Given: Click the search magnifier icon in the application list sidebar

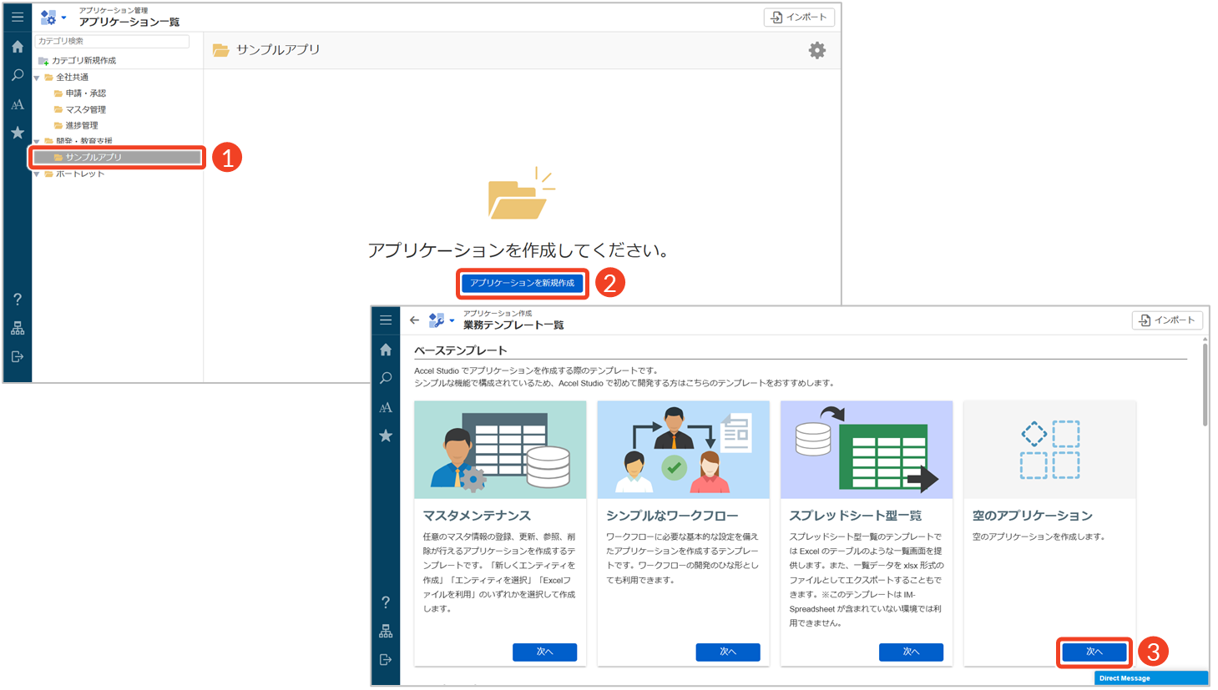Looking at the screenshot, I should click(x=18, y=76).
